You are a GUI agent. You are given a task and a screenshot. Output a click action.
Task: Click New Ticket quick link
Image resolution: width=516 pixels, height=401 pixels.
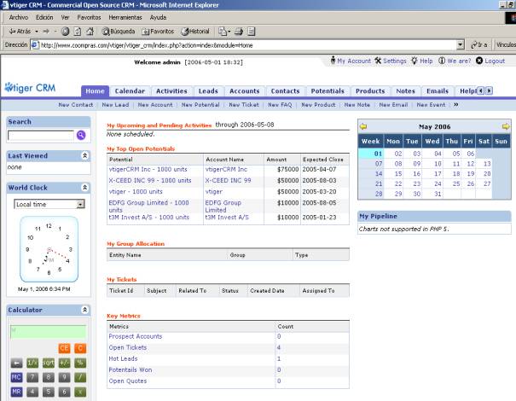point(244,105)
